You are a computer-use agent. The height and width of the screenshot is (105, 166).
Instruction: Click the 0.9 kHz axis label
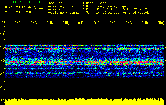pos(2,60)
